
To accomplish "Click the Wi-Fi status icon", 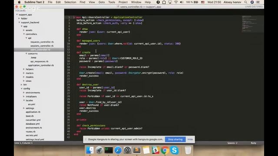I will [176, 2].
